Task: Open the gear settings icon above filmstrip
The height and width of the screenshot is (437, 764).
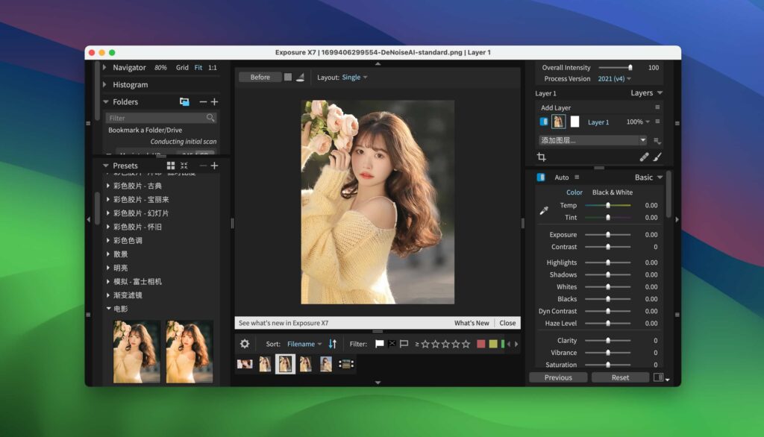Action: 243,343
